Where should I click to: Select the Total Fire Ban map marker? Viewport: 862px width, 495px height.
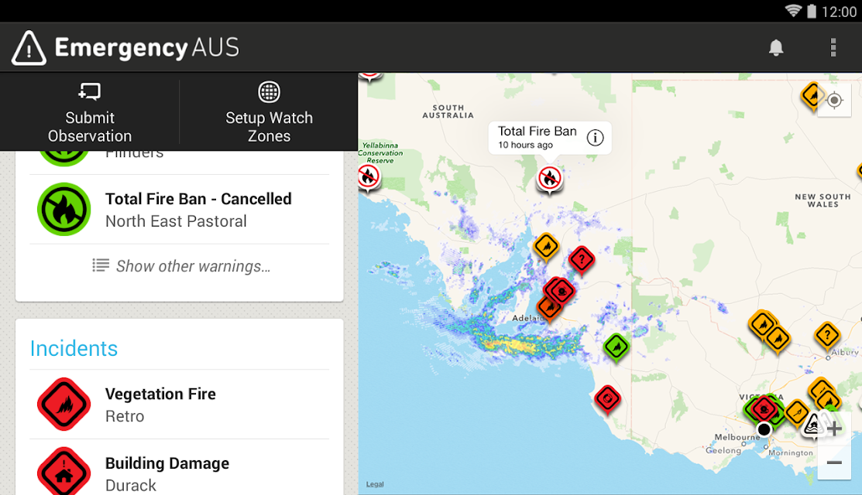click(x=549, y=178)
